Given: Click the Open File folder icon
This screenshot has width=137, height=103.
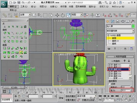Looking at the screenshot, I should pyautogui.click(x=15, y=2).
